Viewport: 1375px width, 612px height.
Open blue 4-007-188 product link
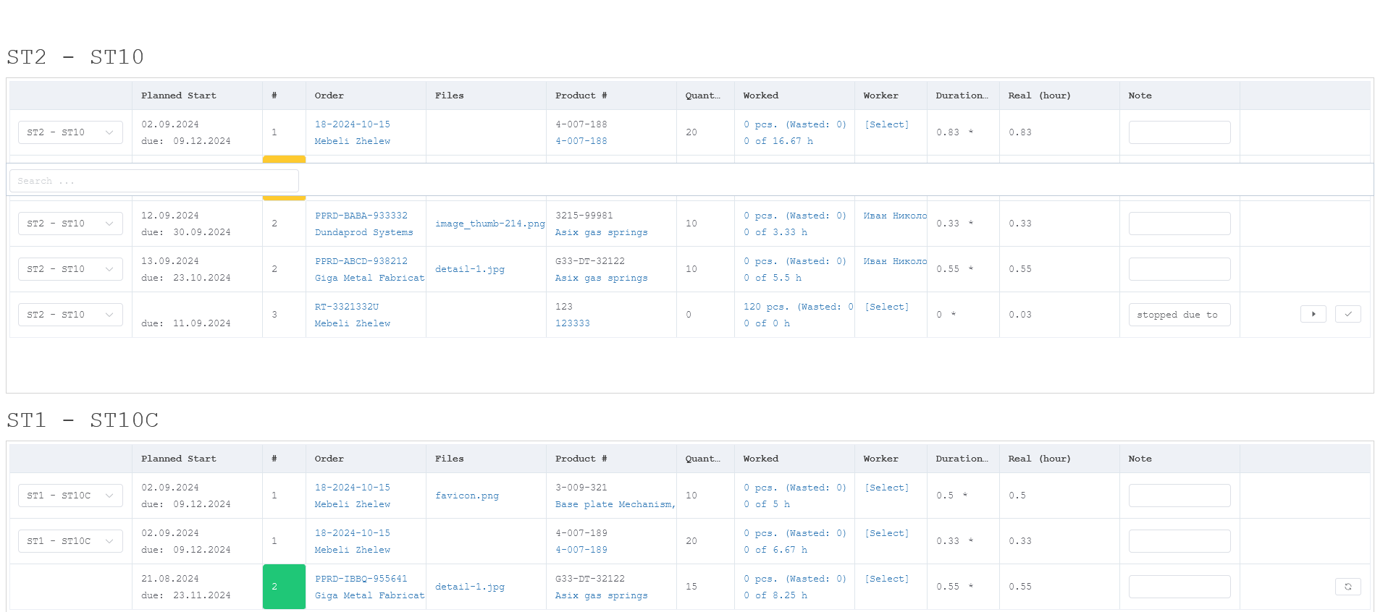click(581, 141)
